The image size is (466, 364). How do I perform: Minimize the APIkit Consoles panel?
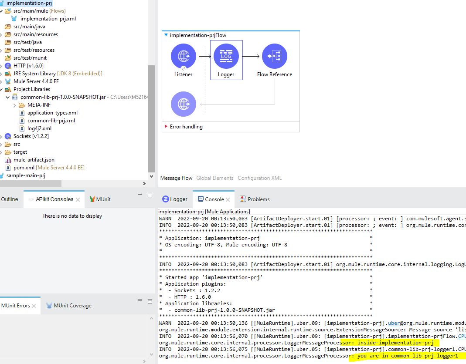(140, 194)
